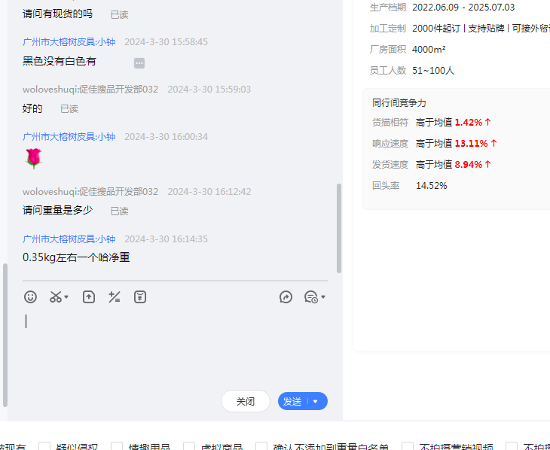Tick the 不拍摄营销视频 checkbox

tap(408, 447)
